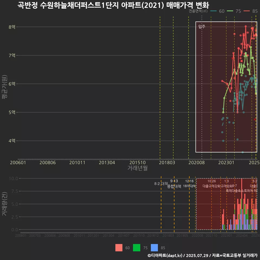Click the 평균가(원) vertical axis title
The height and width of the screenshot is (260, 260).
[x=5, y=87]
